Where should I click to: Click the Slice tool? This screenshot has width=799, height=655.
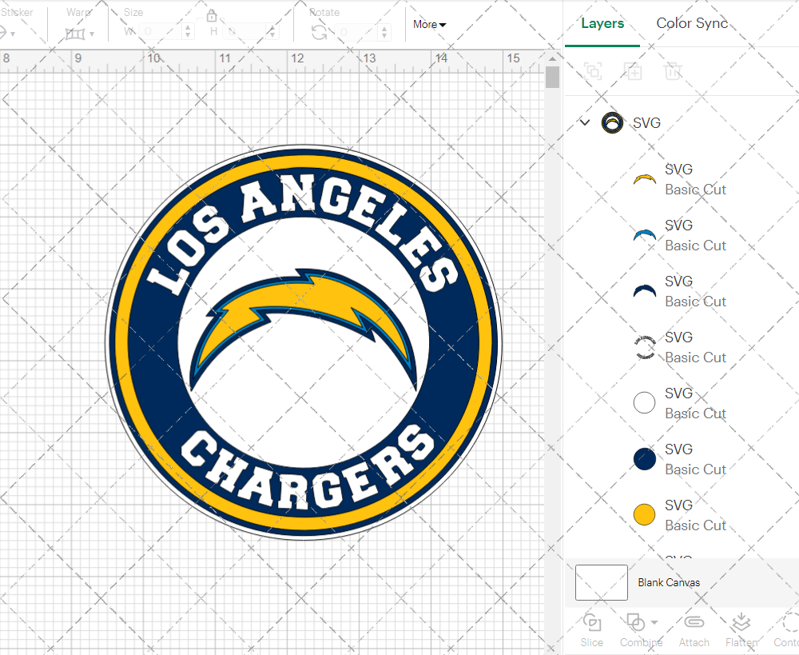(591, 631)
